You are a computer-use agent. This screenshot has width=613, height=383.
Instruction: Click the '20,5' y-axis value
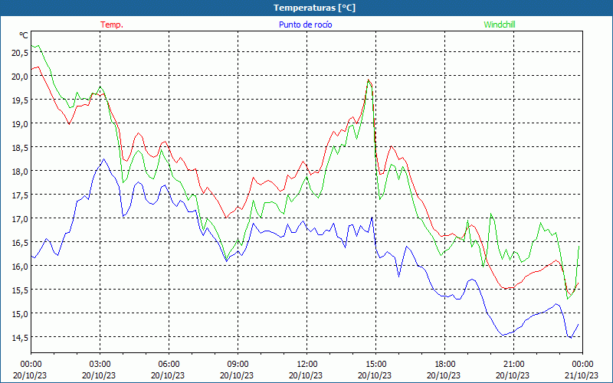pos(20,53)
